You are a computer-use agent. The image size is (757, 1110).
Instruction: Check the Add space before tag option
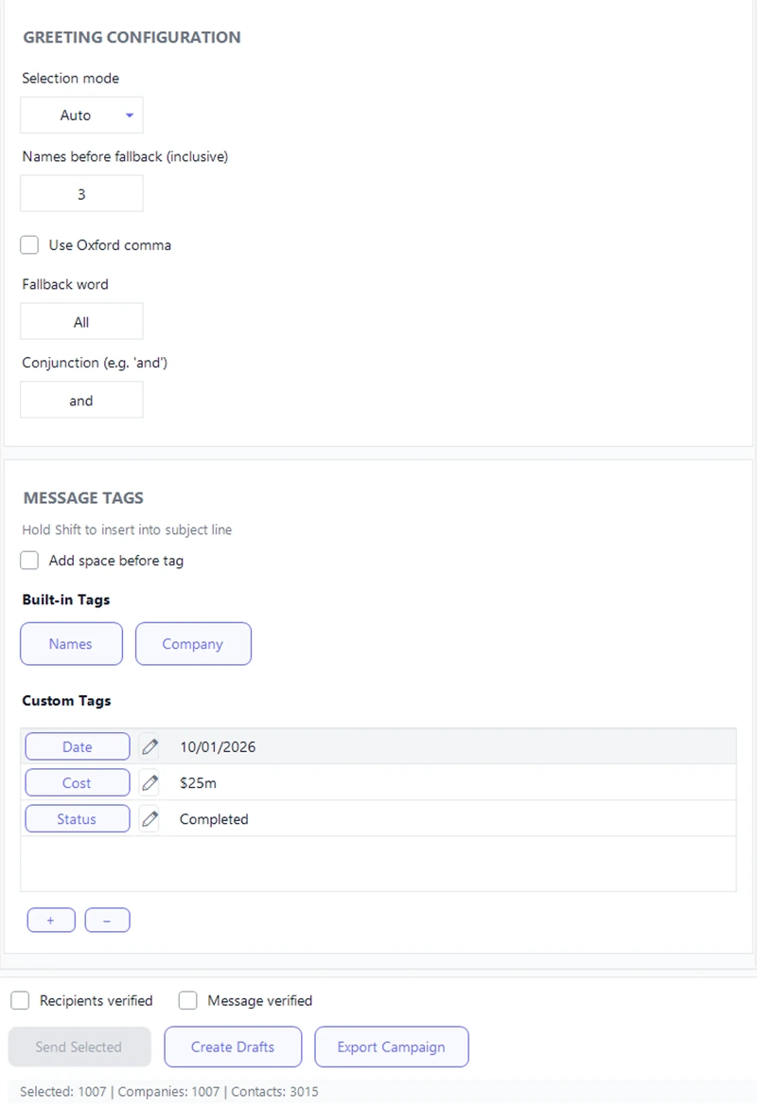click(30, 561)
